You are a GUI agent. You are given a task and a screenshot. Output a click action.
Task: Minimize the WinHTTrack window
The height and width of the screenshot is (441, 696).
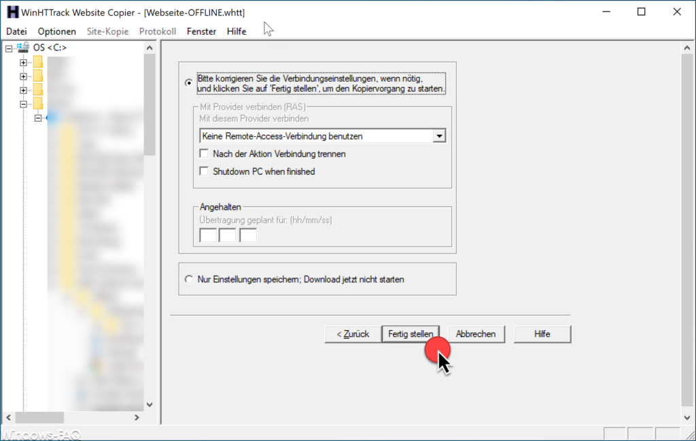click(607, 12)
